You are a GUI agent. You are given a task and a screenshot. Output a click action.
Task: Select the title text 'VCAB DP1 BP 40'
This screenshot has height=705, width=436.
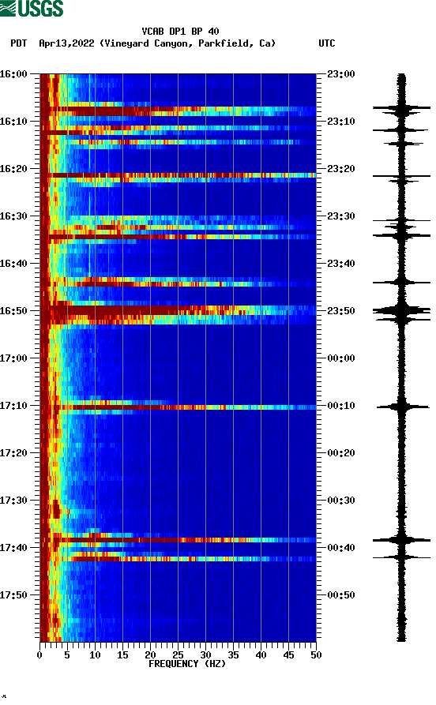180,32
